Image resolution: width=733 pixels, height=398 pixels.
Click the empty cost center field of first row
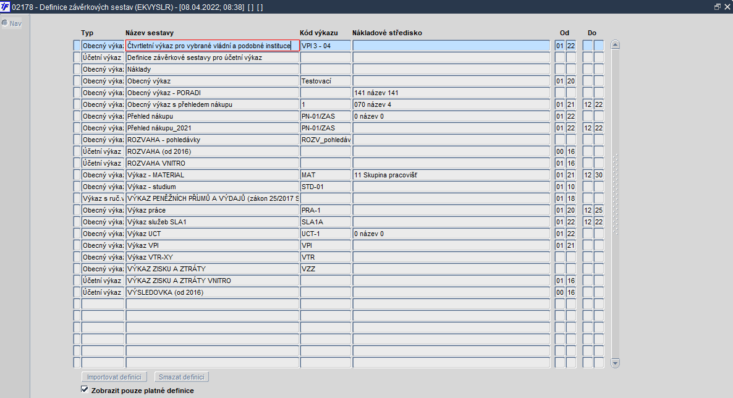(x=451, y=46)
